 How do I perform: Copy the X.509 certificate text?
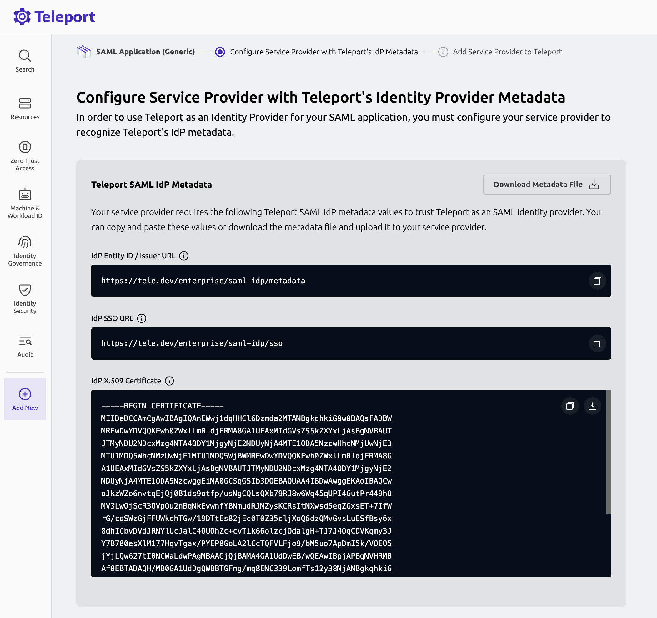point(570,406)
